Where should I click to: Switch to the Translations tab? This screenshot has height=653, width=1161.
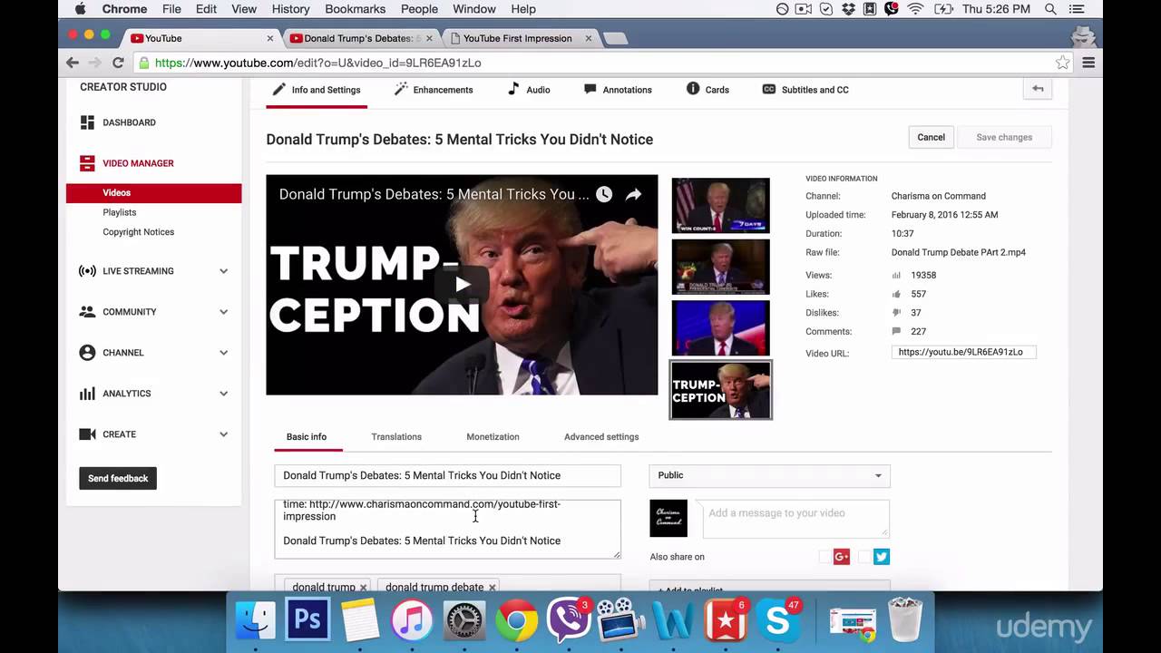396,437
